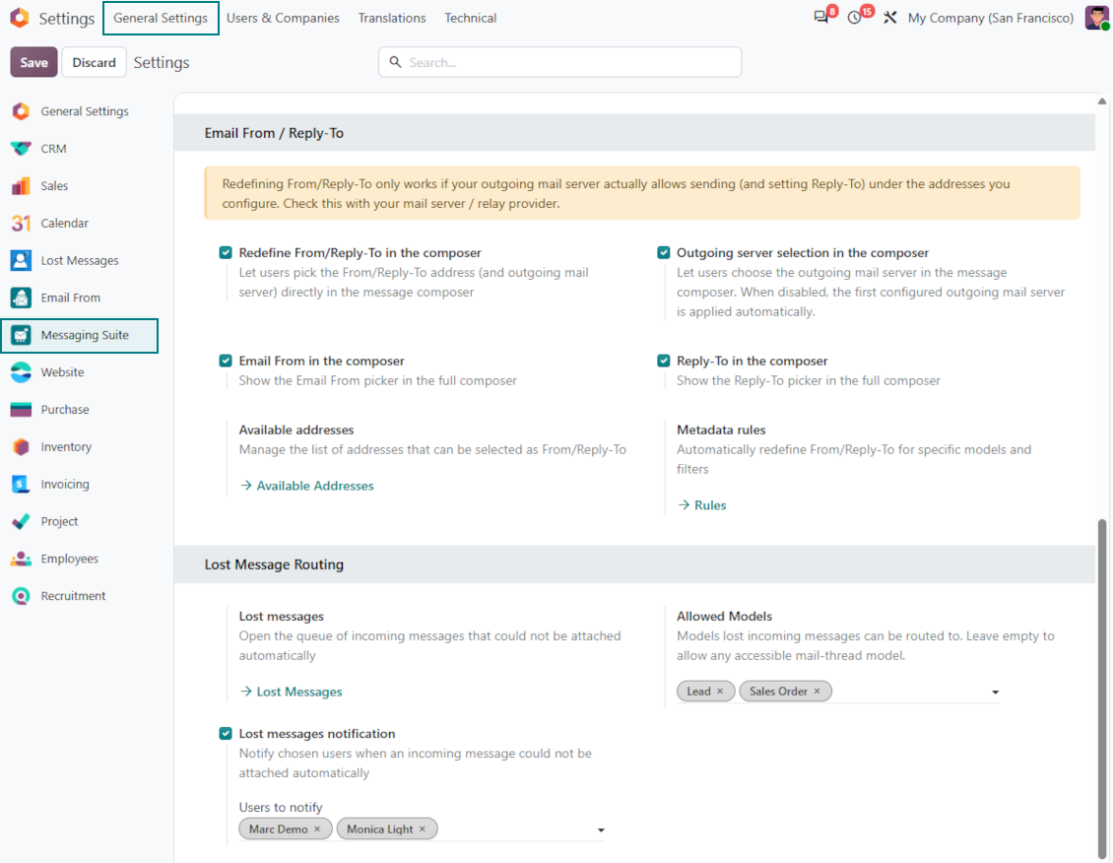Click the scrollbar up arrow
Viewport: 1113px width, 863px height.
click(x=1101, y=100)
